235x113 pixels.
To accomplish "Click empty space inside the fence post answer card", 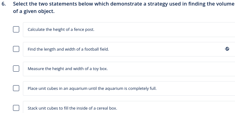I will [x=165, y=30].
